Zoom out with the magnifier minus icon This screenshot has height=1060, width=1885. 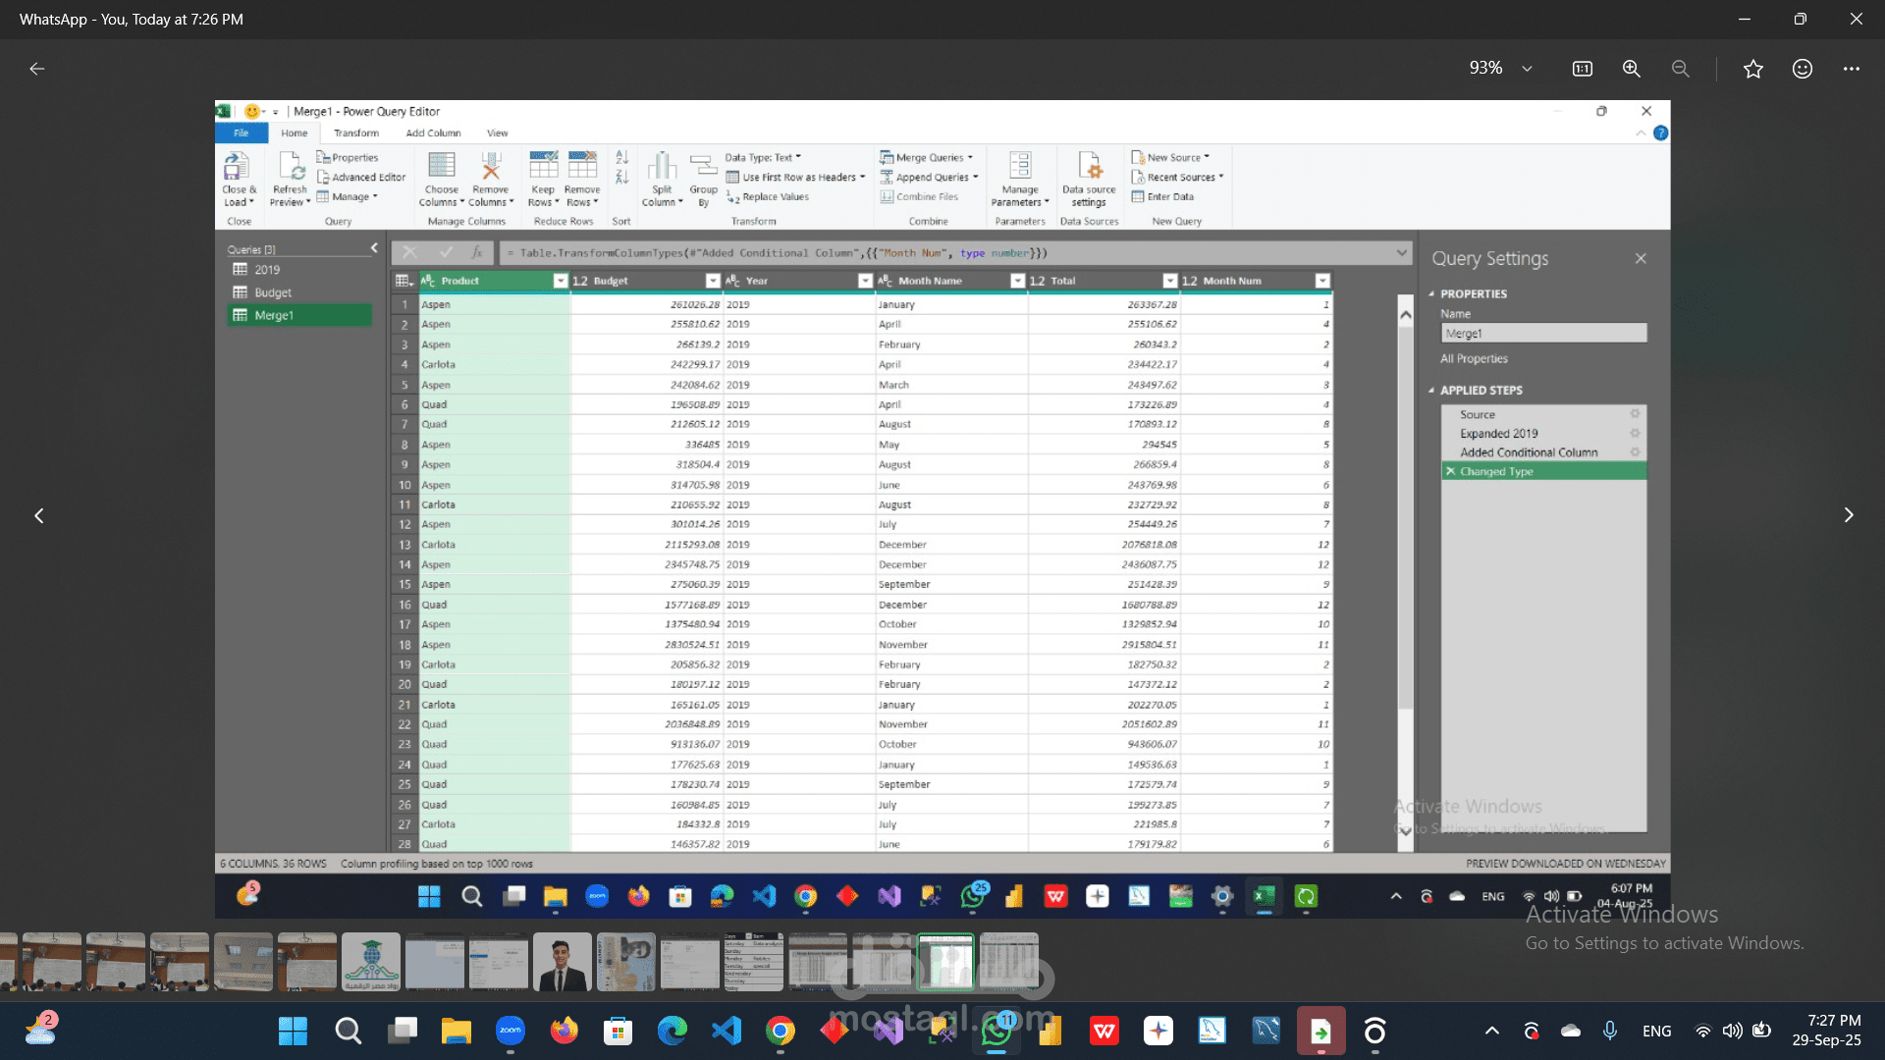tap(1681, 69)
